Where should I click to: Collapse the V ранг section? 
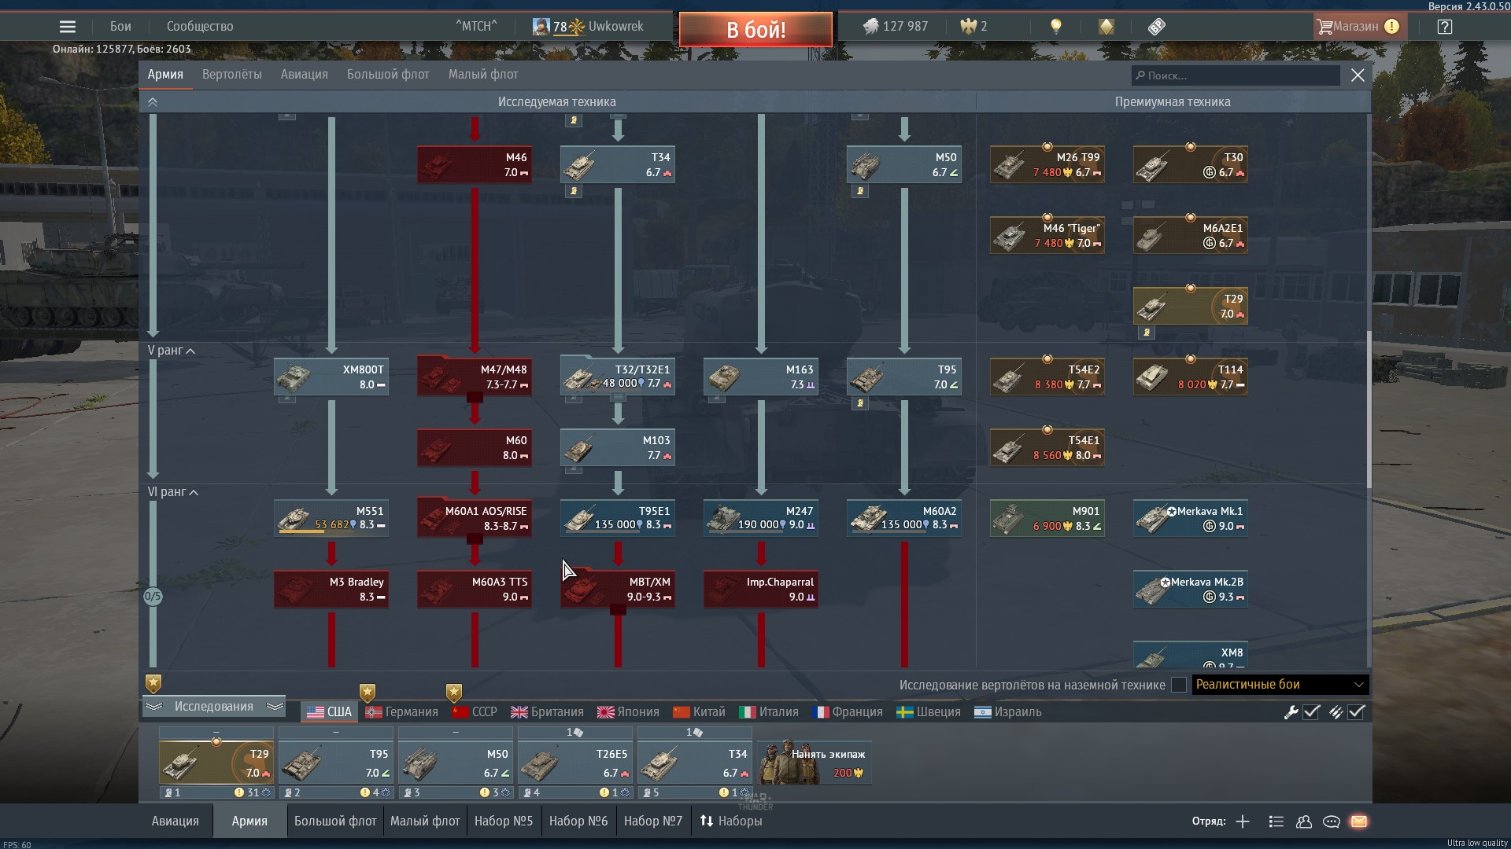172,351
